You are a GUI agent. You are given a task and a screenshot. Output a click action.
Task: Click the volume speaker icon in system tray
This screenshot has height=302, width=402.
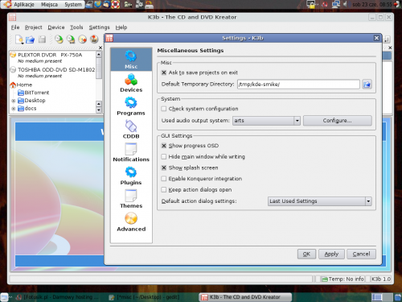click(x=346, y=4)
